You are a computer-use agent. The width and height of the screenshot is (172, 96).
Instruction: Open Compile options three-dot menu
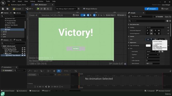point(23,9)
